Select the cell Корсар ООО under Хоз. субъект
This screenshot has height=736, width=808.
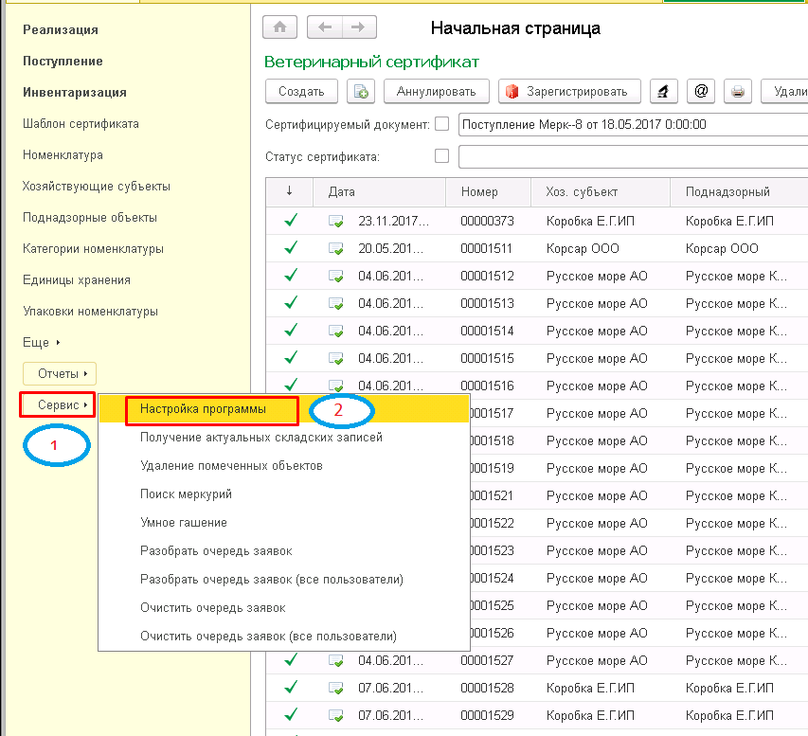pos(583,248)
